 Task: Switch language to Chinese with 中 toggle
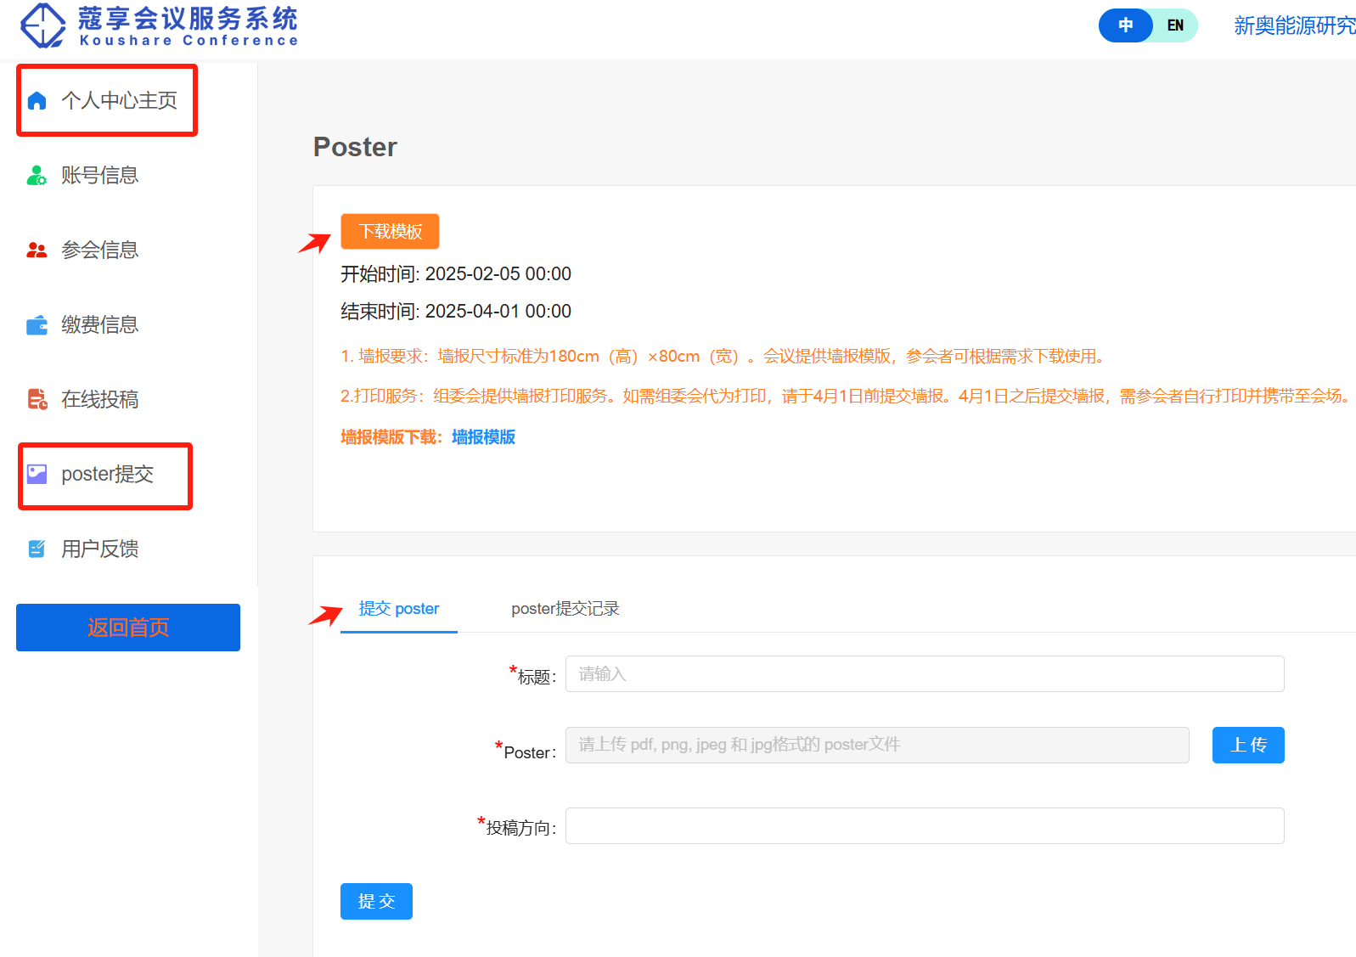[1125, 25]
